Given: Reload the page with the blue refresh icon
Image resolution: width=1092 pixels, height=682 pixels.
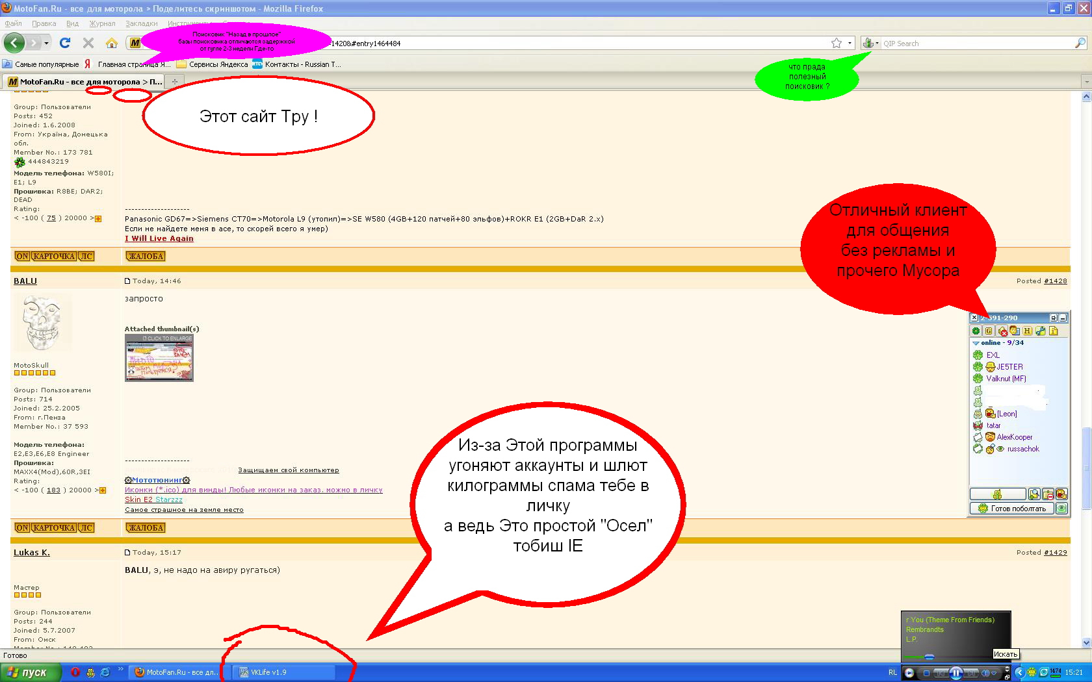Looking at the screenshot, I should pyautogui.click(x=65, y=43).
